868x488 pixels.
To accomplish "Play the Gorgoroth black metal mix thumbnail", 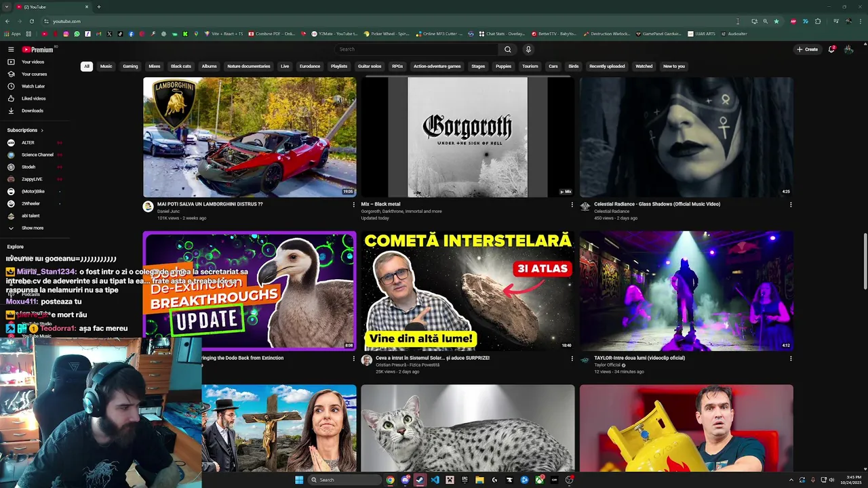I will pyautogui.click(x=467, y=137).
